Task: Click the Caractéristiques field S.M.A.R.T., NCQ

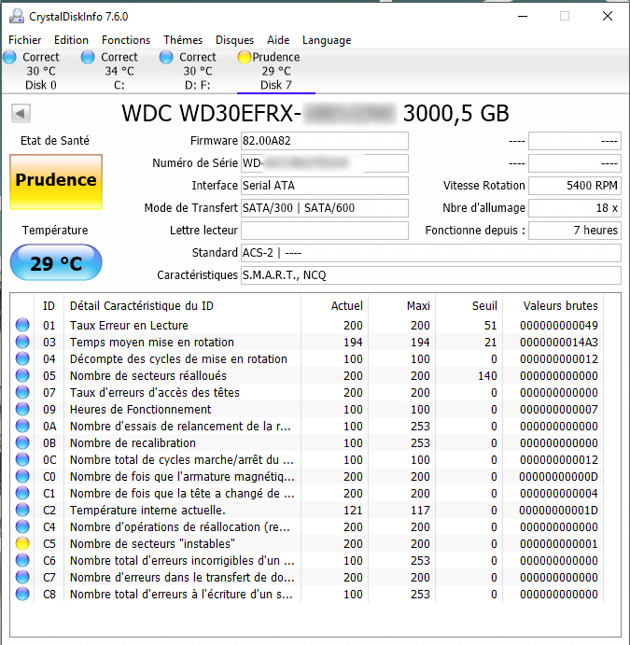Action: point(431,275)
